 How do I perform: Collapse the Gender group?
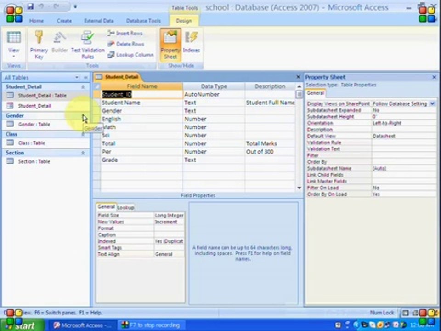click(x=83, y=116)
